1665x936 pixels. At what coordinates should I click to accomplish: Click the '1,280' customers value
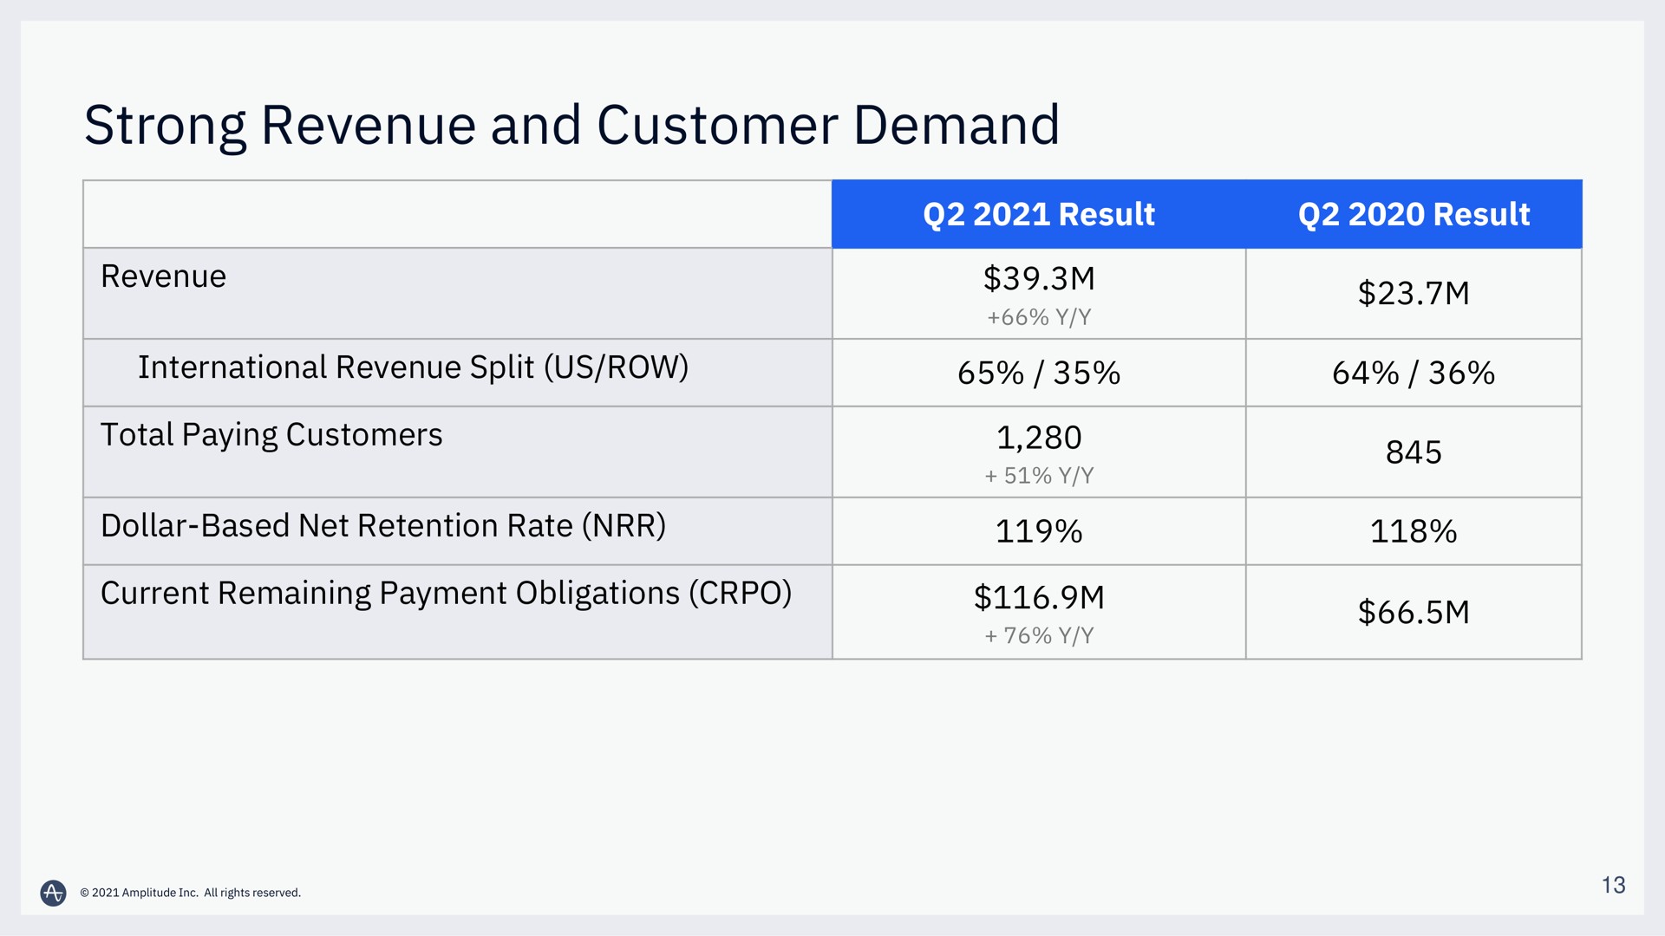1039,438
